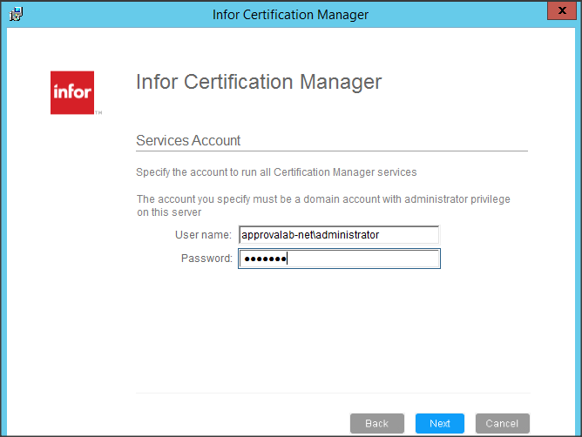
Task: Click the domain account privilege note text
Action: pos(323,205)
